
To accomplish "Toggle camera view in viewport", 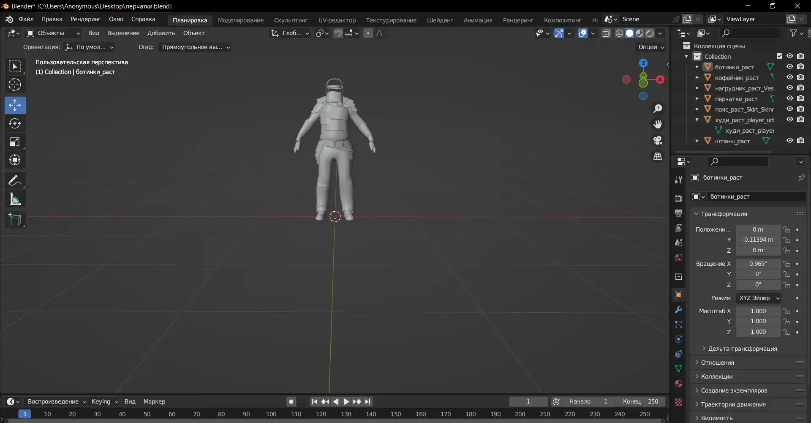I will pos(658,140).
